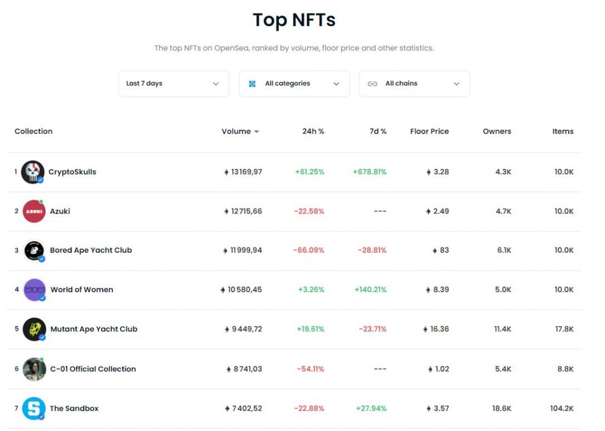Open Mutant Ape Yacht Club avatar
605x431 pixels.
[x=34, y=329]
